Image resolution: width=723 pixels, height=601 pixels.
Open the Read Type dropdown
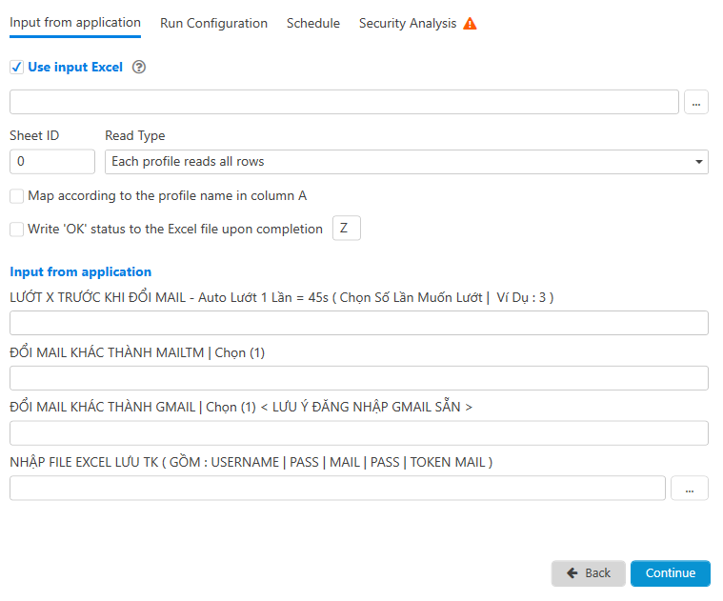(406, 162)
